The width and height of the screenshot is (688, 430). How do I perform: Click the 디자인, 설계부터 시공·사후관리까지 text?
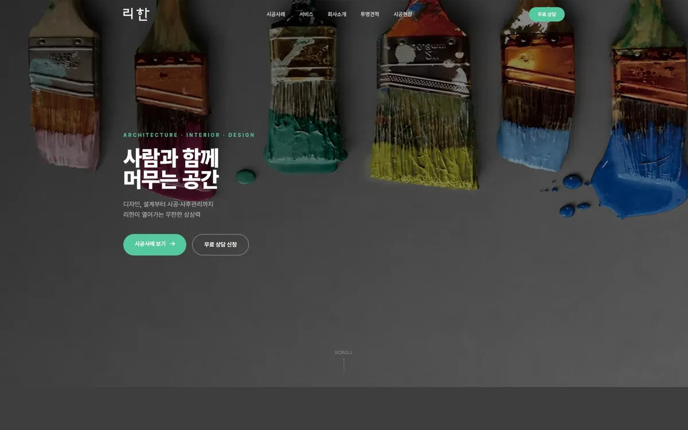[x=169, y=204]
